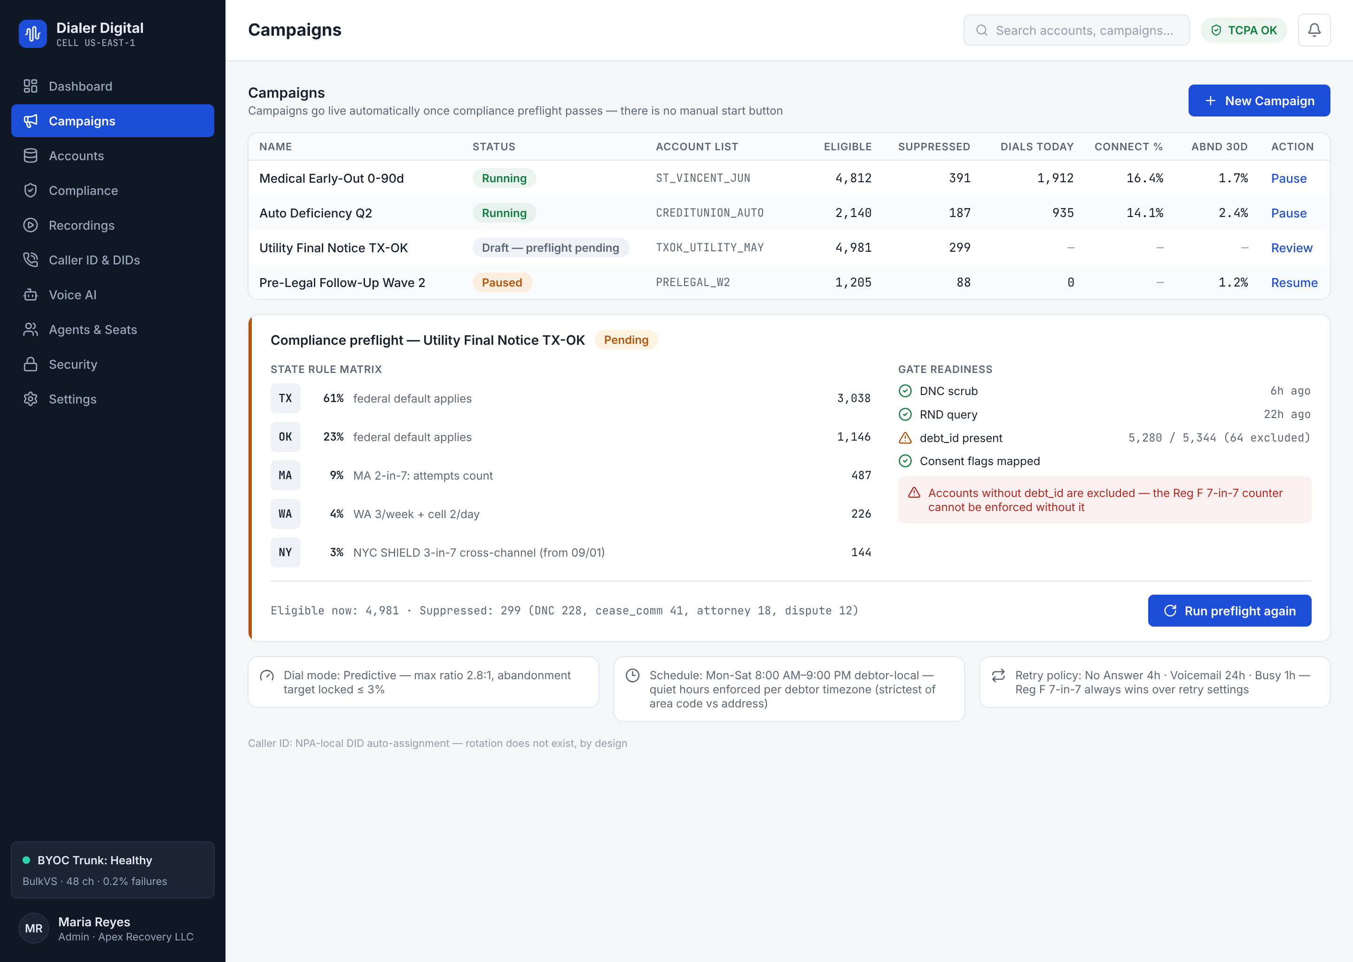Image resolution: width=1353 pixels, height=962 pixels.
Task: Click the red alert triangle icon
Action: pyautogui.click(x=914, y=493)
